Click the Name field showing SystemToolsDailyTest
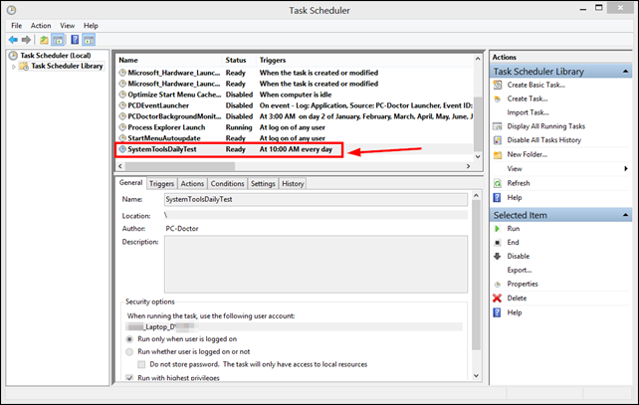This screenshot has width=639, height=405. tap(316, 200)
